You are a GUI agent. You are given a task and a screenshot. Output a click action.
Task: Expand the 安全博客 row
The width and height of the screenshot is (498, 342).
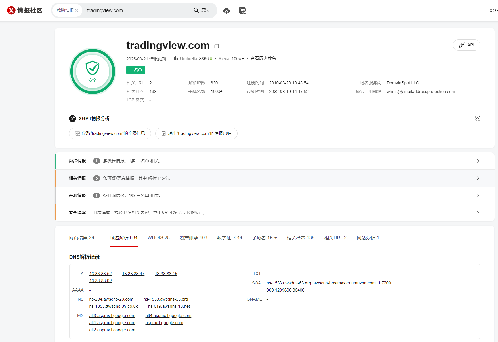tap(275, 213)
